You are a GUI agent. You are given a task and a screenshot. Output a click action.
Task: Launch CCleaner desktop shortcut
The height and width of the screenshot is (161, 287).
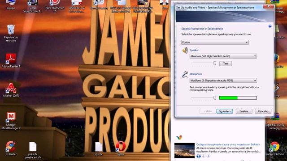tap(11, 148)
